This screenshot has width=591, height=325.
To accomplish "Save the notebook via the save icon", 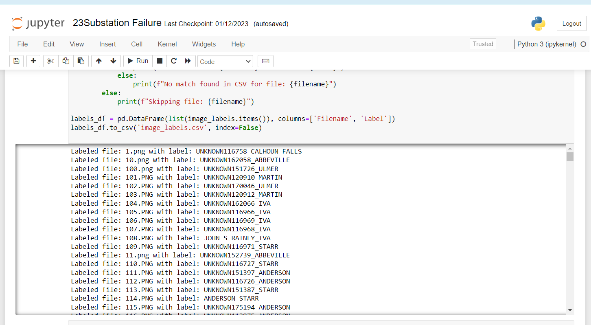I will pos(16,61).
